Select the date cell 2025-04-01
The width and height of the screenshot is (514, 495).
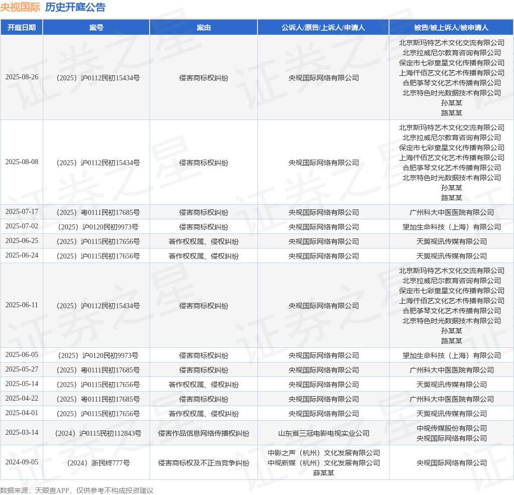(22, 413)
